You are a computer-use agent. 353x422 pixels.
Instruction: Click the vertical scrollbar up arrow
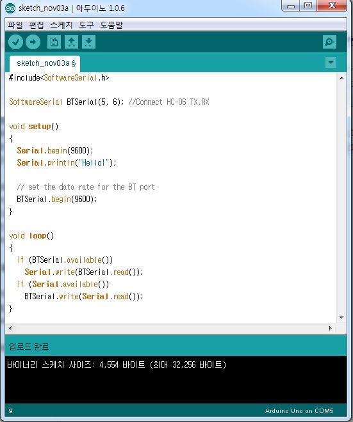pos(341,78)
